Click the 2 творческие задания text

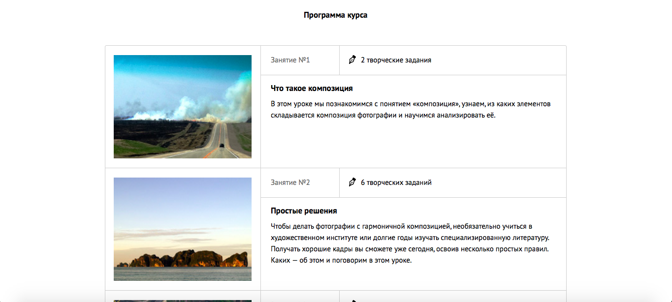pos(396,60)
